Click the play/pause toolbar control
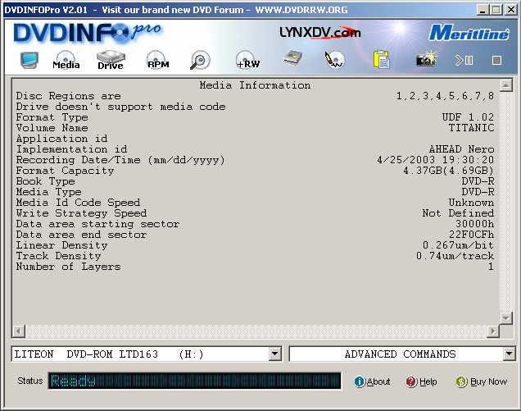 coord(464,60)
